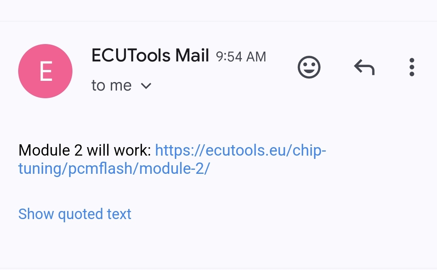Tap the word "Mail" in sender name
Screen dimensions: 437x270
(x=192, y=55)
